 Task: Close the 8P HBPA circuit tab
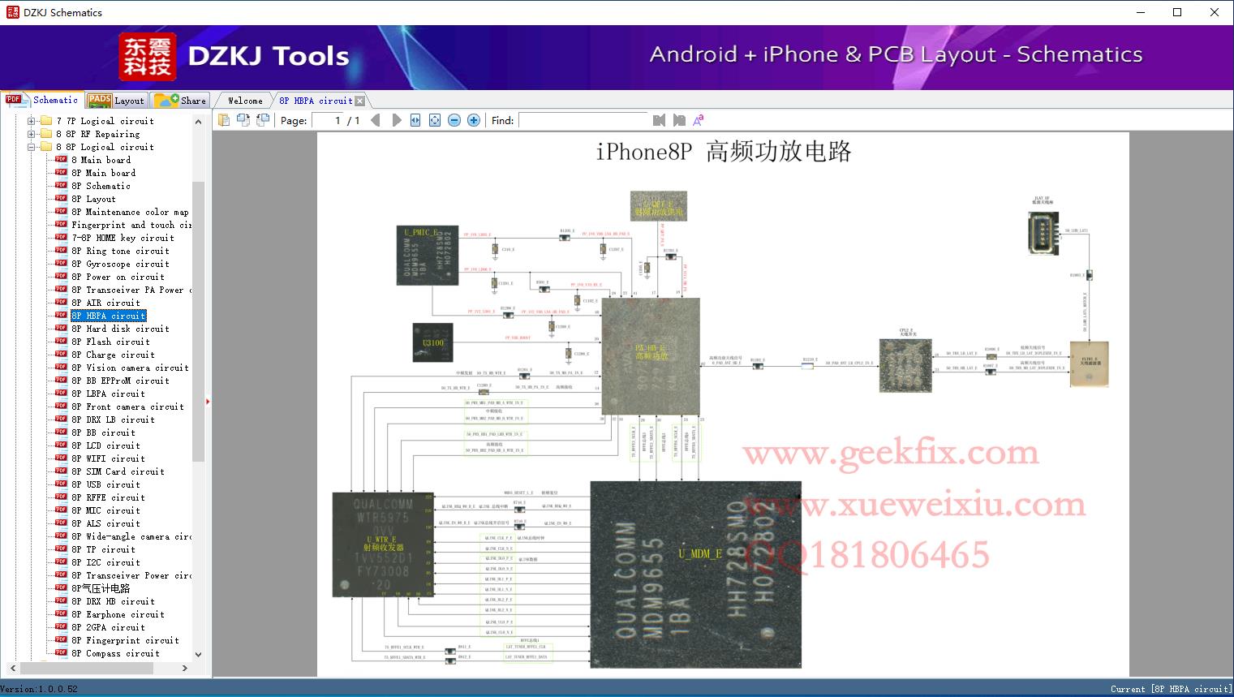(x=359, y=101)
